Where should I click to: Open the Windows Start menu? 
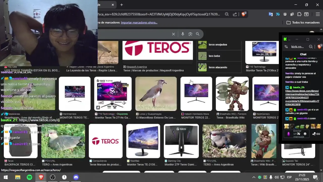(x=6, y=177)
